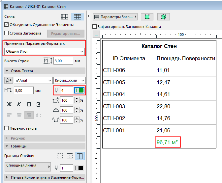Click the text pen number icon
Viewport: 222px width, 183px height.
[56, 91]
